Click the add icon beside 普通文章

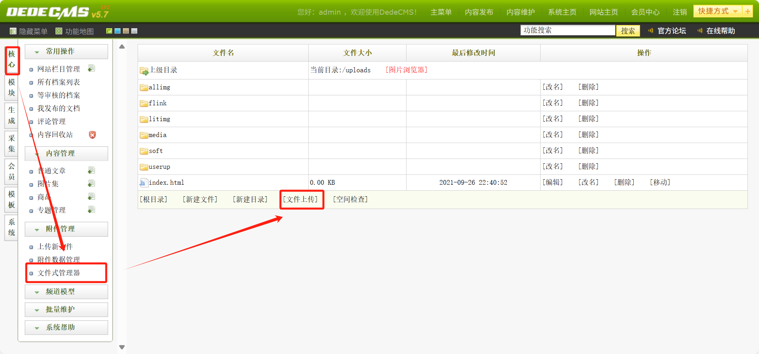pos(91,170)
